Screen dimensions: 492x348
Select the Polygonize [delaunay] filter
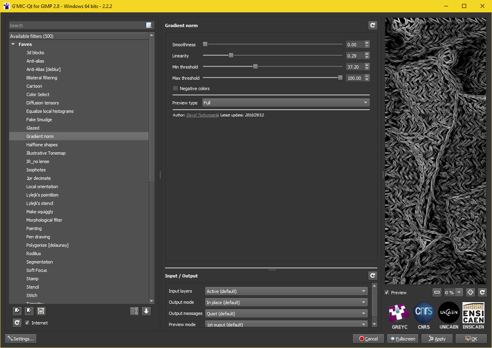pyautogui.click(x=47, y=245)
